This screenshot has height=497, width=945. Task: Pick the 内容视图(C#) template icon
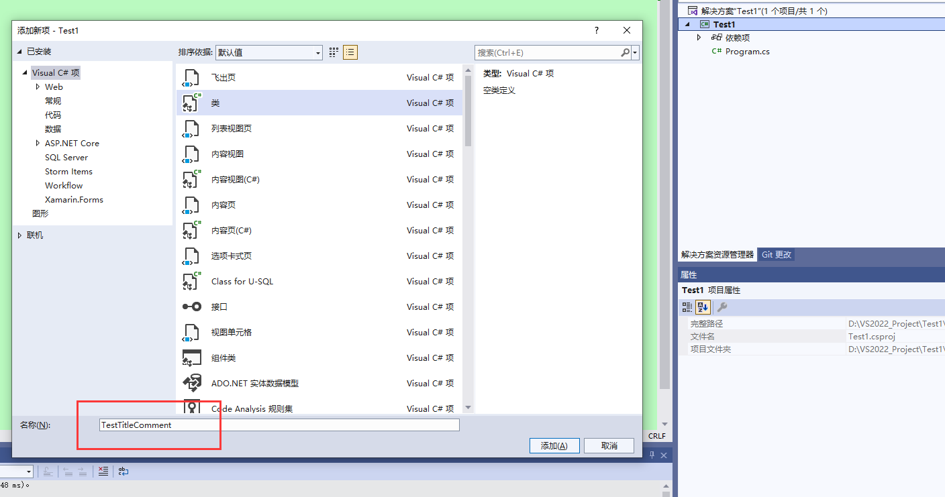pos(191,180)
